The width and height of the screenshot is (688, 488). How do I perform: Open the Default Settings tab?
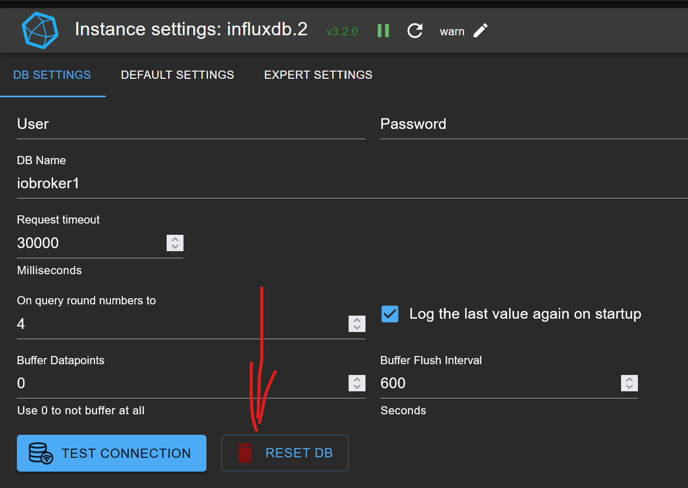[177, 75]
